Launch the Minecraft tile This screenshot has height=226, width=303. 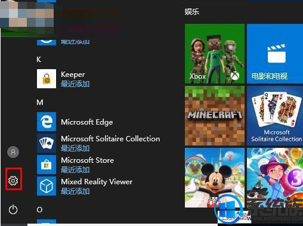click(x=215, y=116)
